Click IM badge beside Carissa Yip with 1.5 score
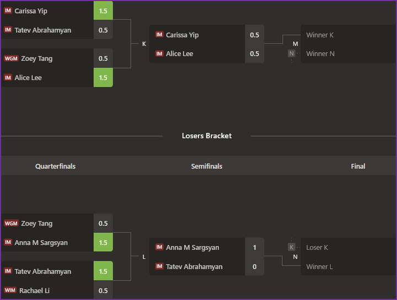 coord(8,10)
